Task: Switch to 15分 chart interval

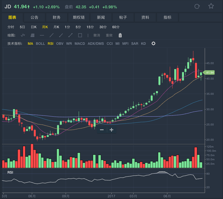Action: tap(90, 27)
